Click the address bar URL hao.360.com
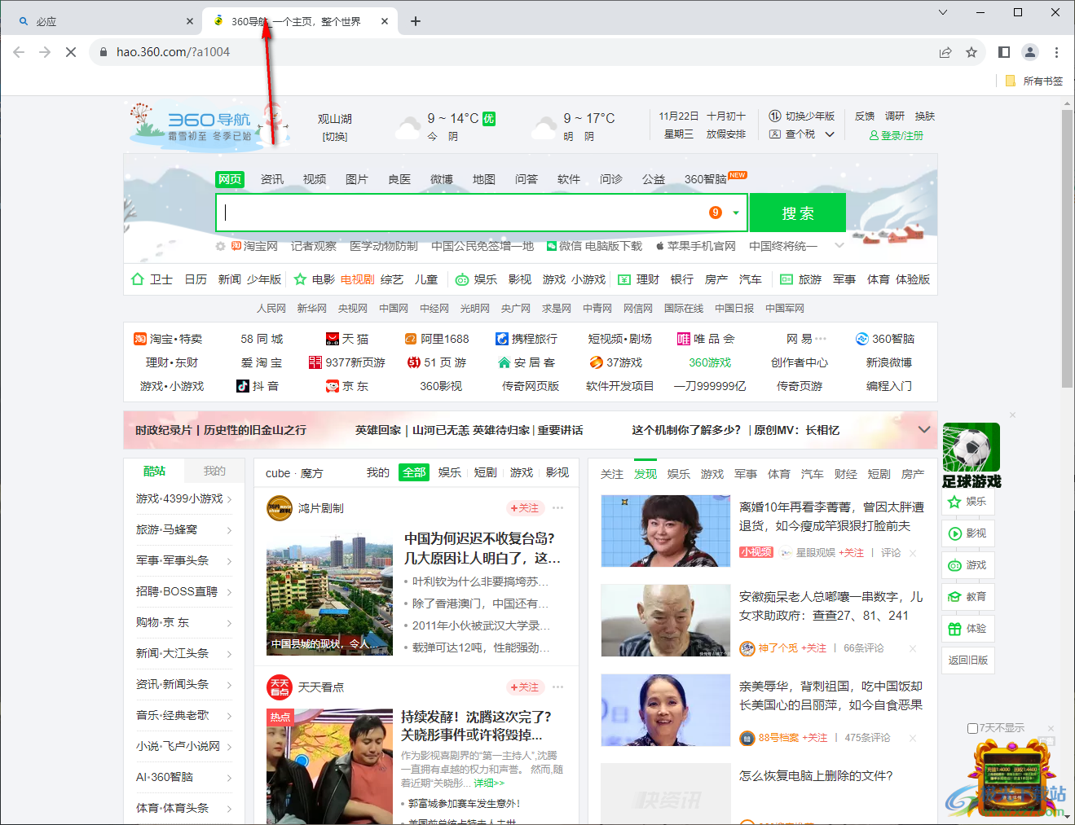The width and height of the screenshot is (1075, 825). 173,52
